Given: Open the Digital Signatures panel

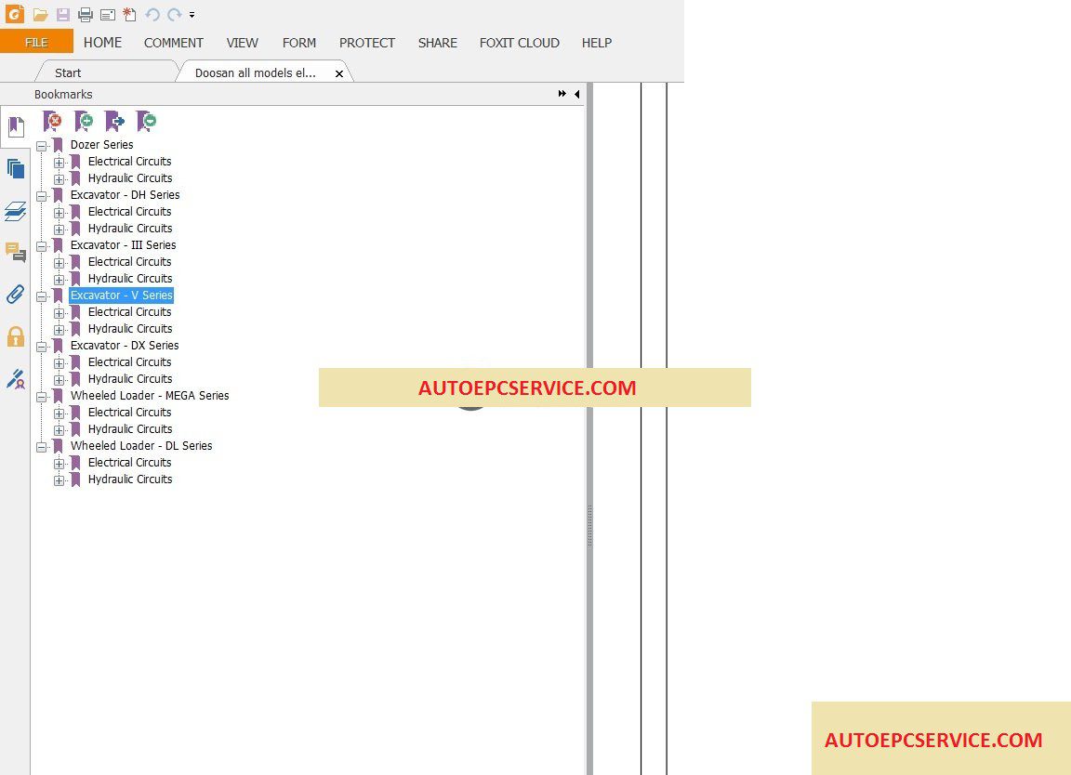Looking at the screenshot, I should tap(16, 379).
